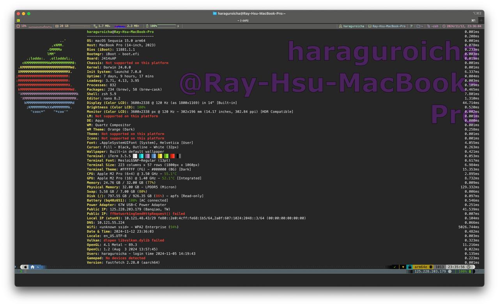499x306 pixels.
Task: Click the terminal icon on the tab
Action: (x=18, y=20)
